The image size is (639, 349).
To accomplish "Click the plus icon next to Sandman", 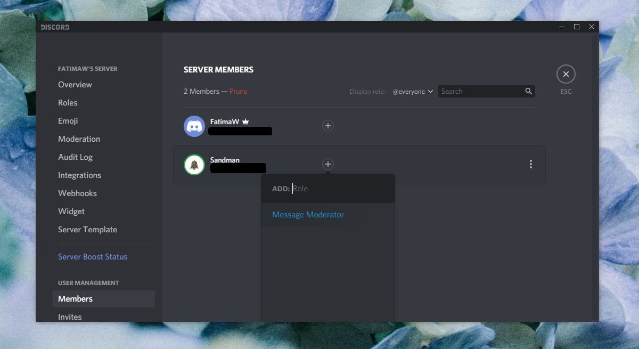I will (327, 164).
